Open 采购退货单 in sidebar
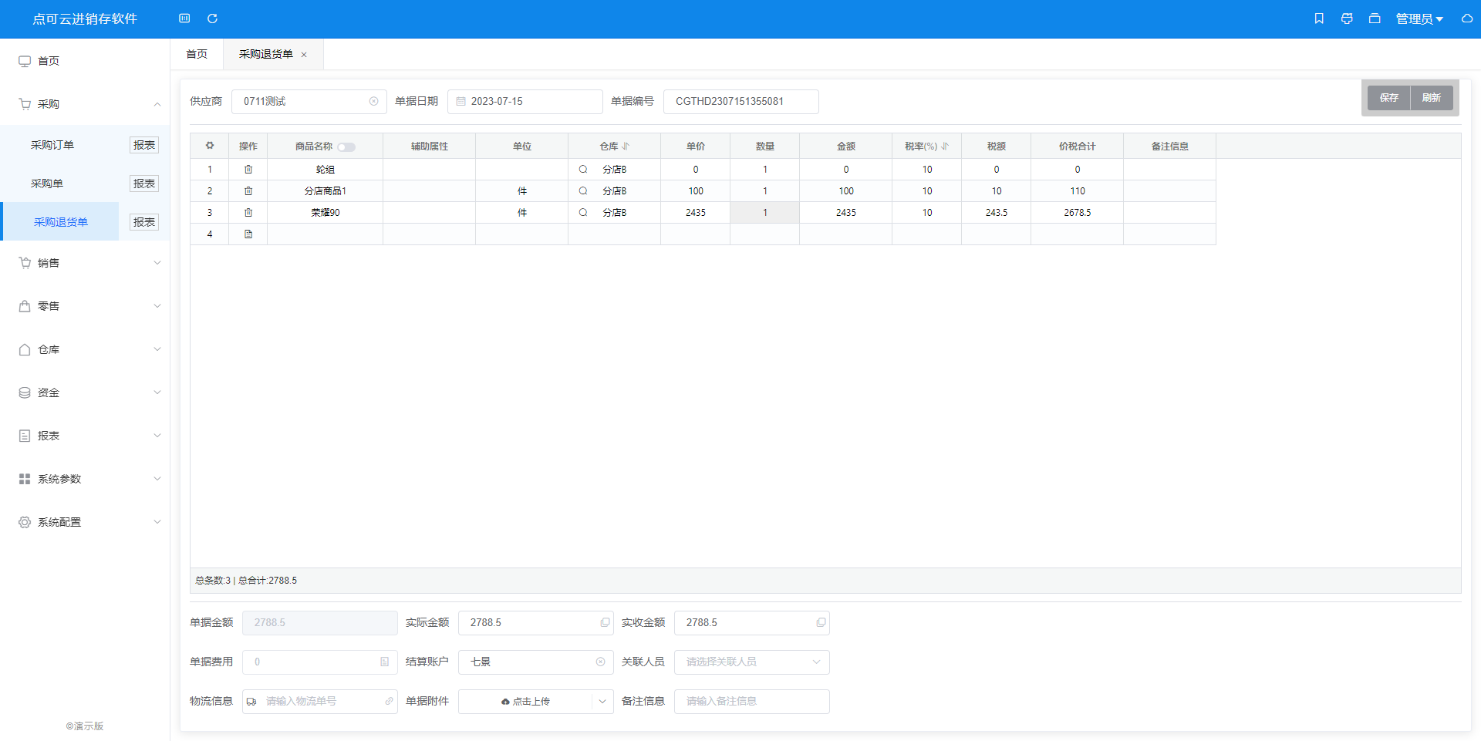This screenshot has height=741, width=1481. coord(61,222)
